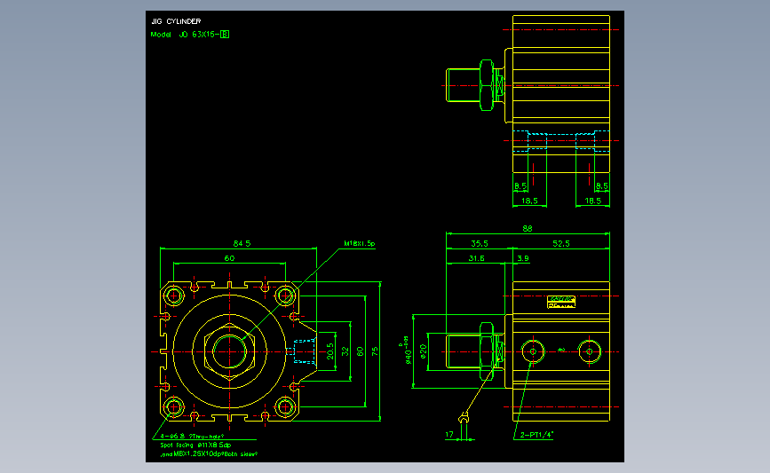Select the left "8.5" dimension in top view
This screenshot has height=473, width=770.
pyautogui.click(x=520, y=186)
